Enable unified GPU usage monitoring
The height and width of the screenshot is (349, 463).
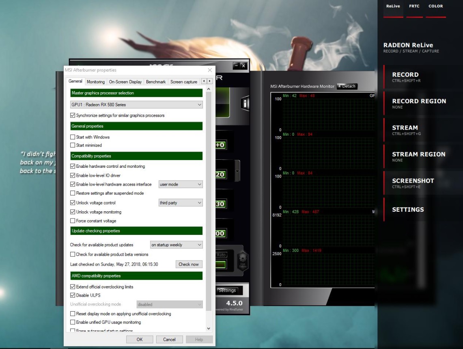coord(73,322)
